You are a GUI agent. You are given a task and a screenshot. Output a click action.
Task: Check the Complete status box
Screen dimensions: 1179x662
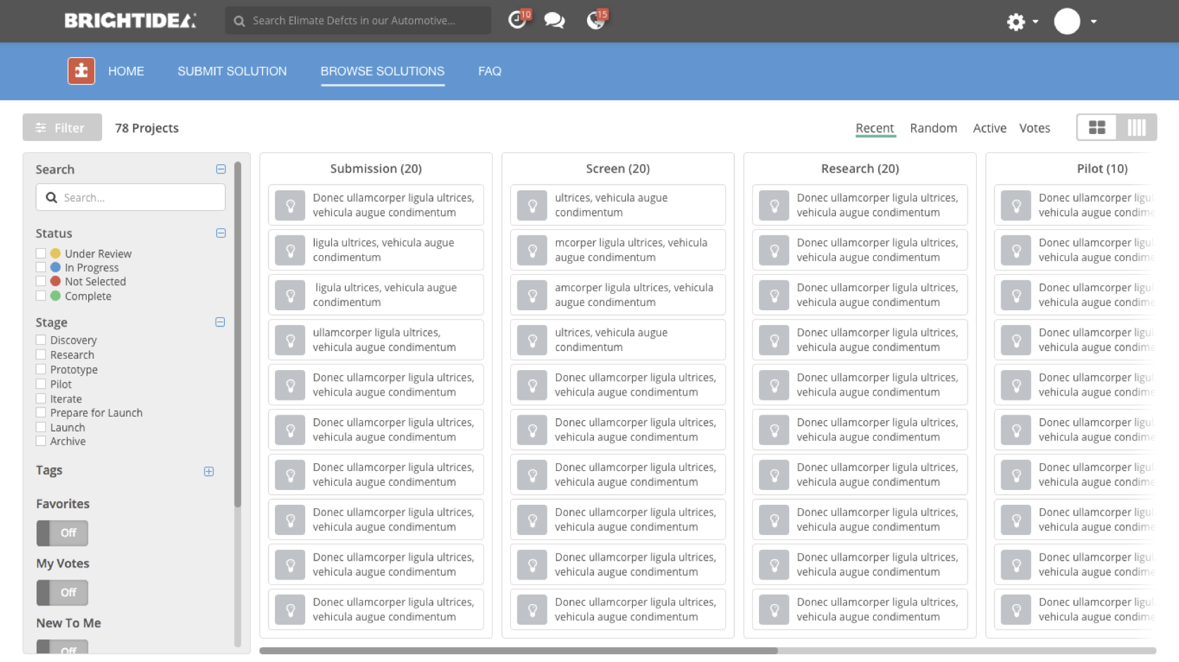tap(41, 295)
